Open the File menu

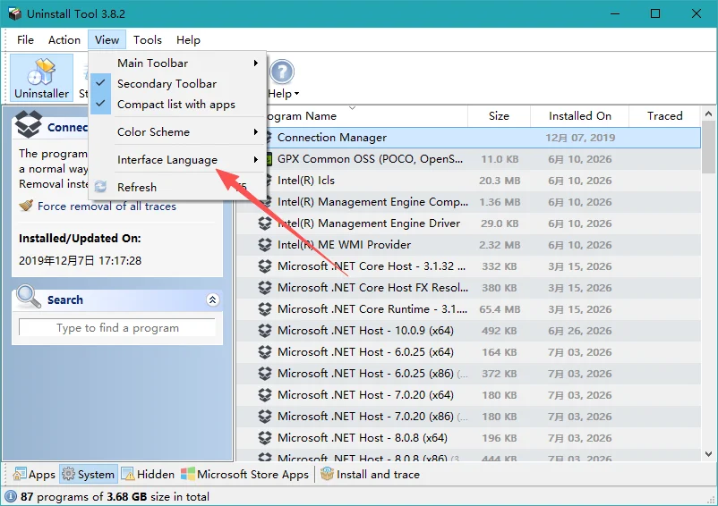25,39
